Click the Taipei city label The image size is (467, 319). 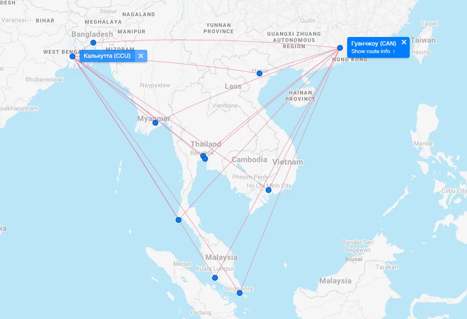429,23
